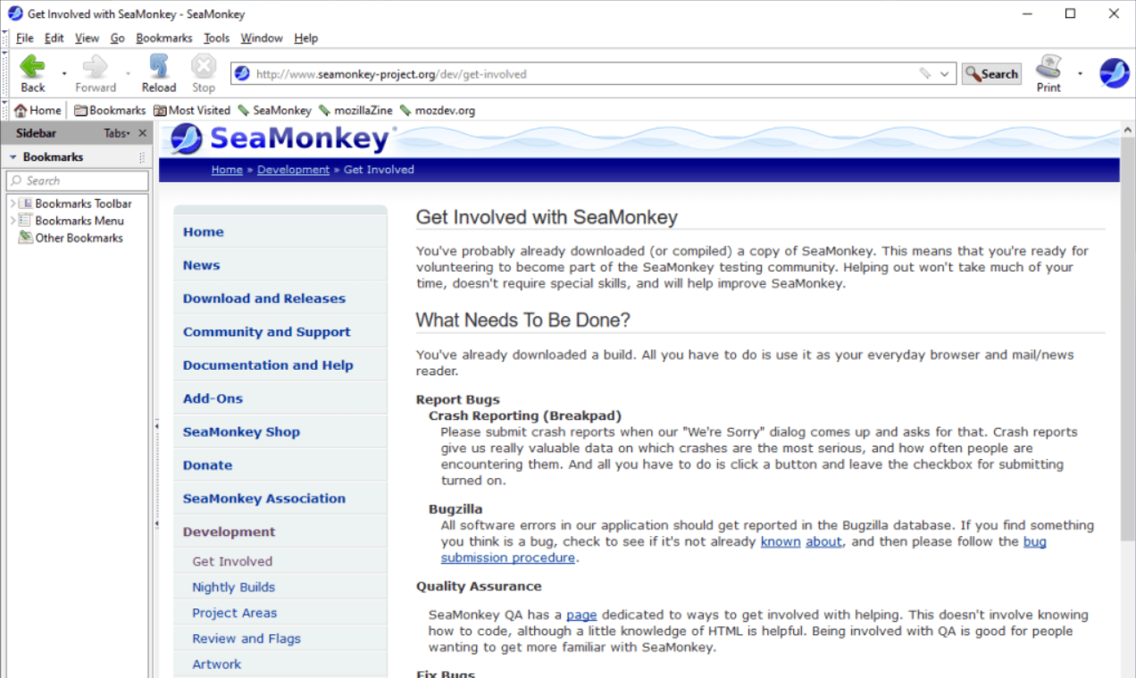Follow the Development breadcrumb link
This screenshot has width=1136, height=678.
(x=293, y=170)
